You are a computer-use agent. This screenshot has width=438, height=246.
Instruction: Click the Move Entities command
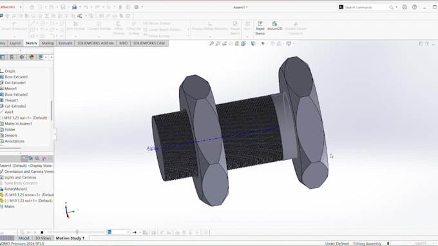(x=157, y=36)
